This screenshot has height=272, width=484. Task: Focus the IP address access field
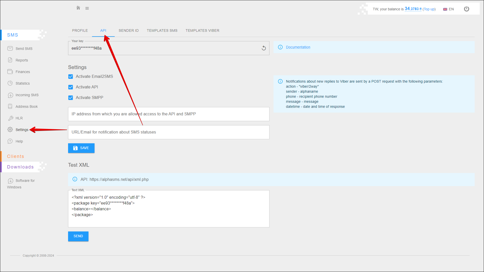[x=168, y=114]
